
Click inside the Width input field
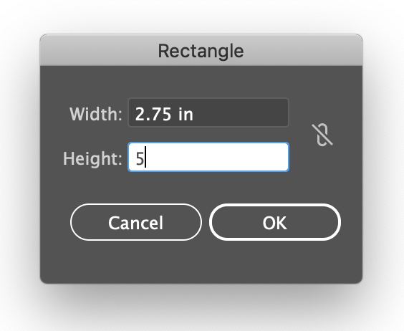[x=208, y=112]
